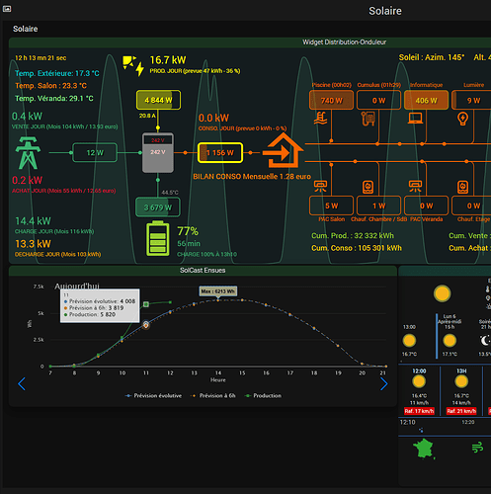Go to next day with right arrow
The width and height of the screenshot is (491, 494).
click(x=384, y=384)
